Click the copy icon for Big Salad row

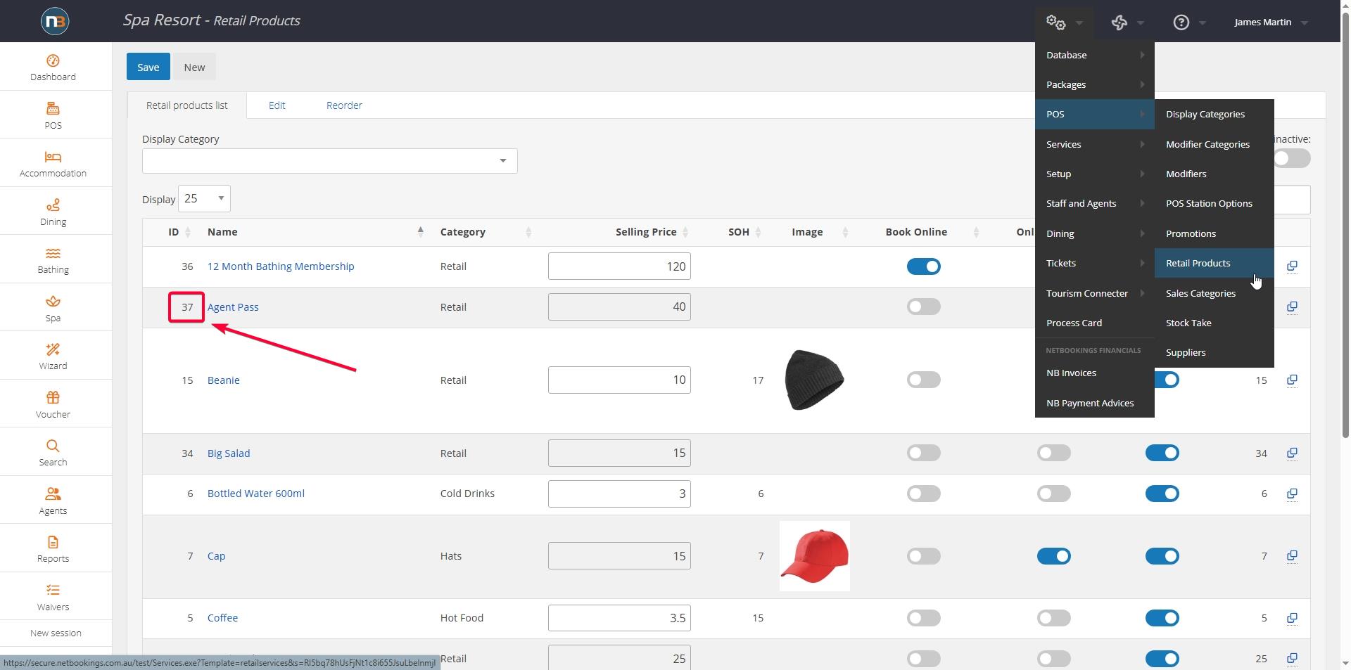[1292, 453]
